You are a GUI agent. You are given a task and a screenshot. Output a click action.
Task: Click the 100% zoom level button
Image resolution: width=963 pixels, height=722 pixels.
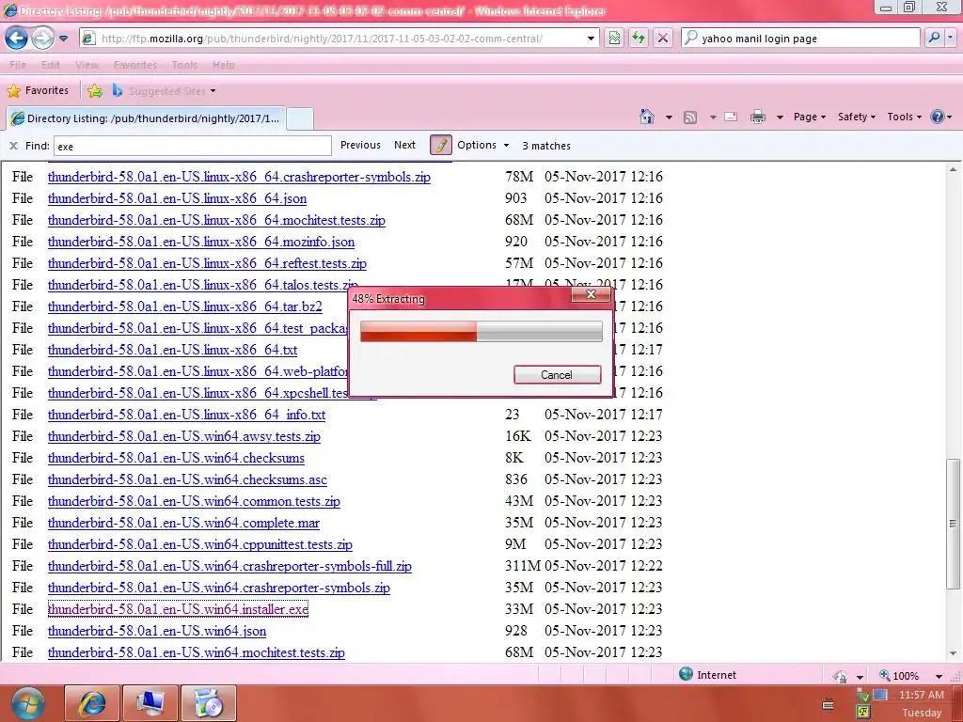coord(900,675)
